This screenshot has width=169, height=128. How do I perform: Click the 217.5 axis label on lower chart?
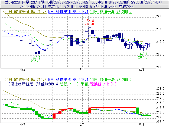(x=160, y=98)
